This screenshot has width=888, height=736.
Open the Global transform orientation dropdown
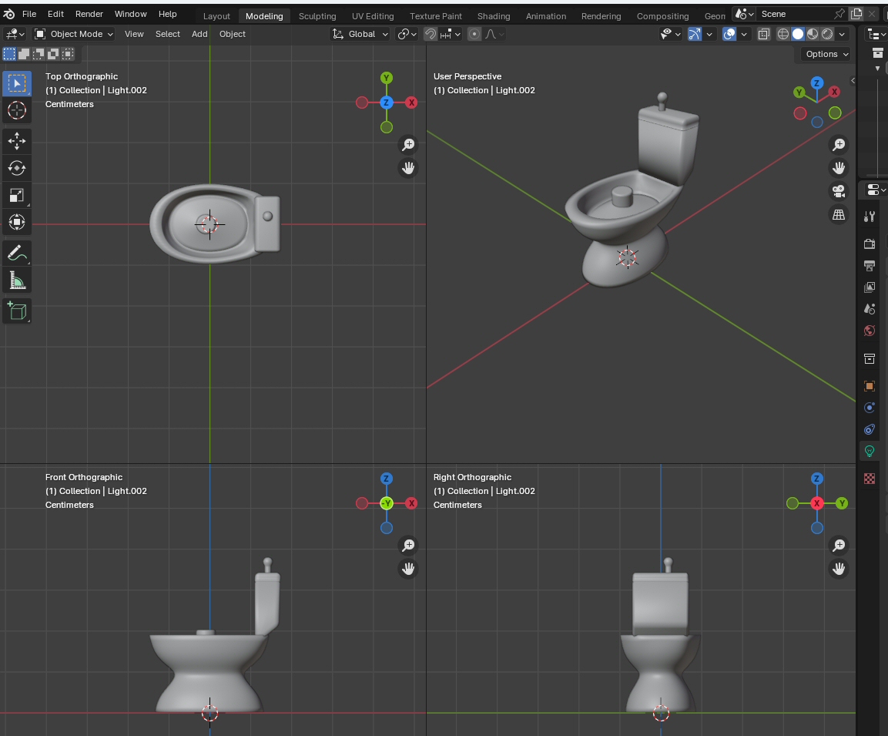[360, 34]
